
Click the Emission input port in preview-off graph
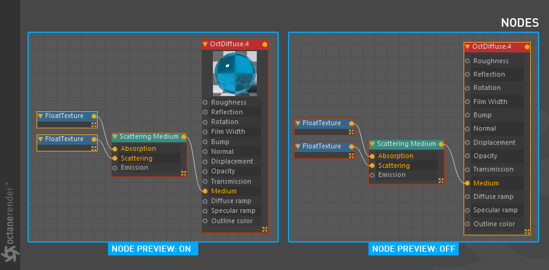(x=372, y=175)
